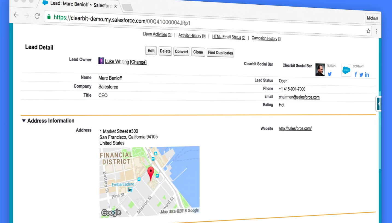Image resolution: width=392 pixels, height=223 pixels.
Task: Click the Find Duplicates button
Action: pyautogui.click(x=220, y=53)
